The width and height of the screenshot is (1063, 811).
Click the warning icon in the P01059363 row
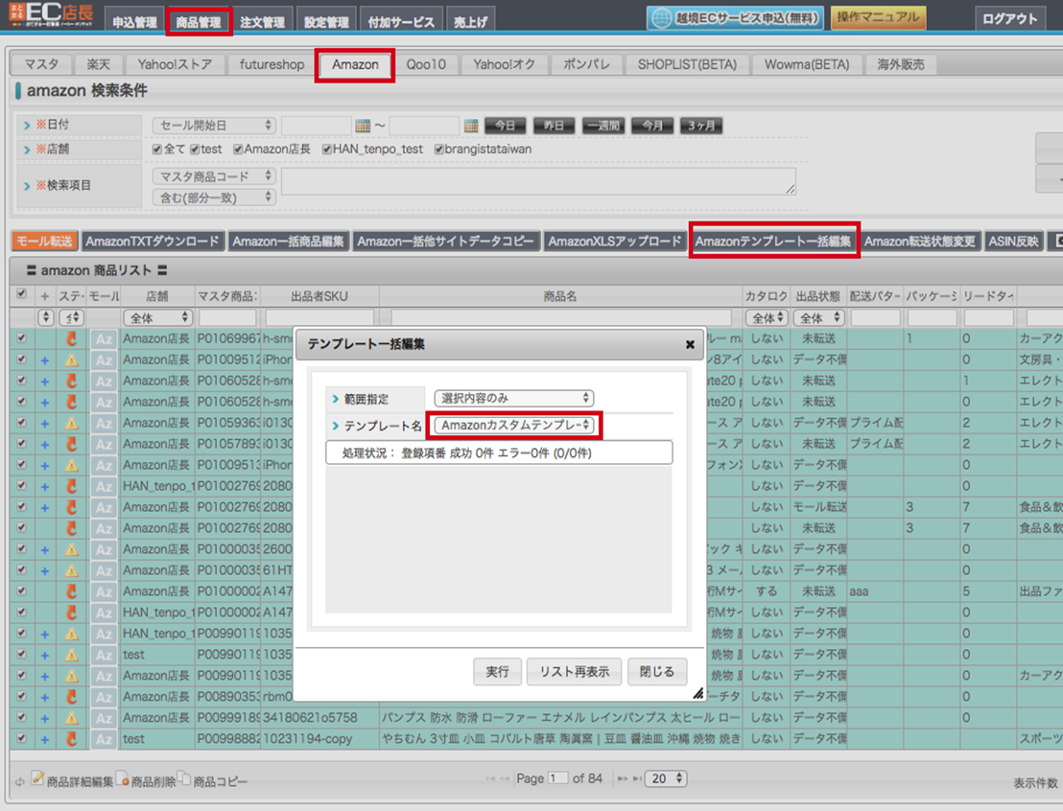coord(71,423)
